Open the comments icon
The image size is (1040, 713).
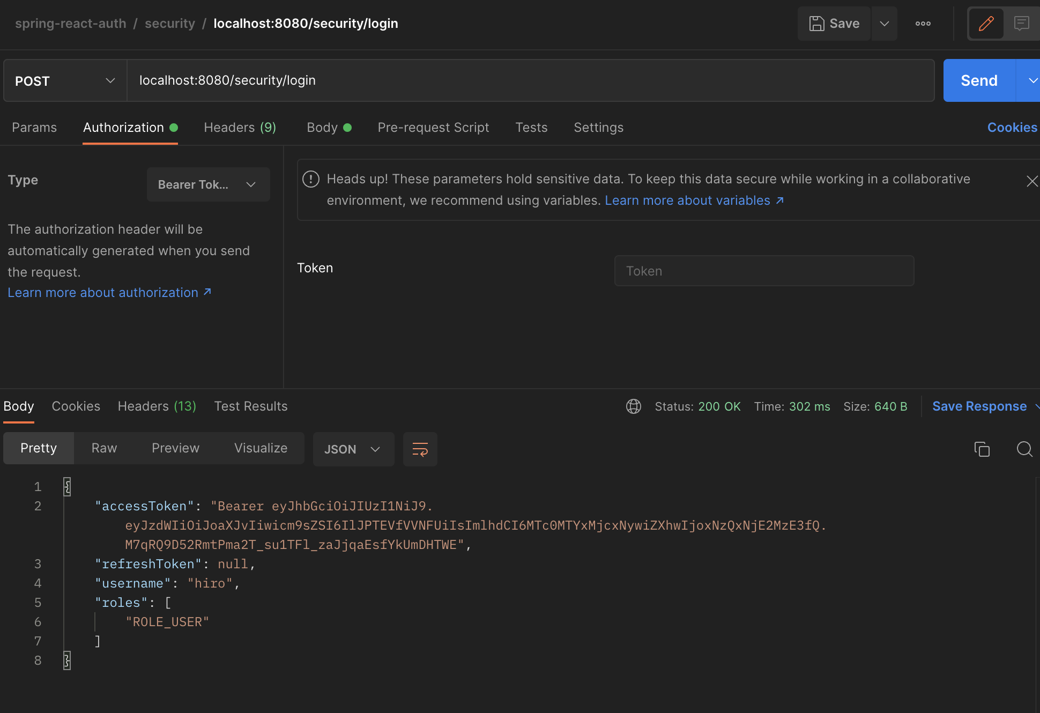[1021, 24]
